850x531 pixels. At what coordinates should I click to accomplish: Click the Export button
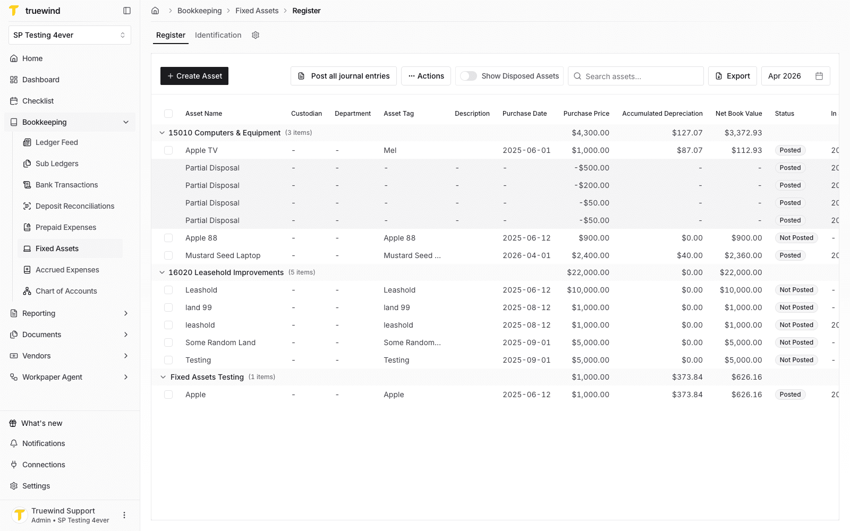(x=733, y=76)
